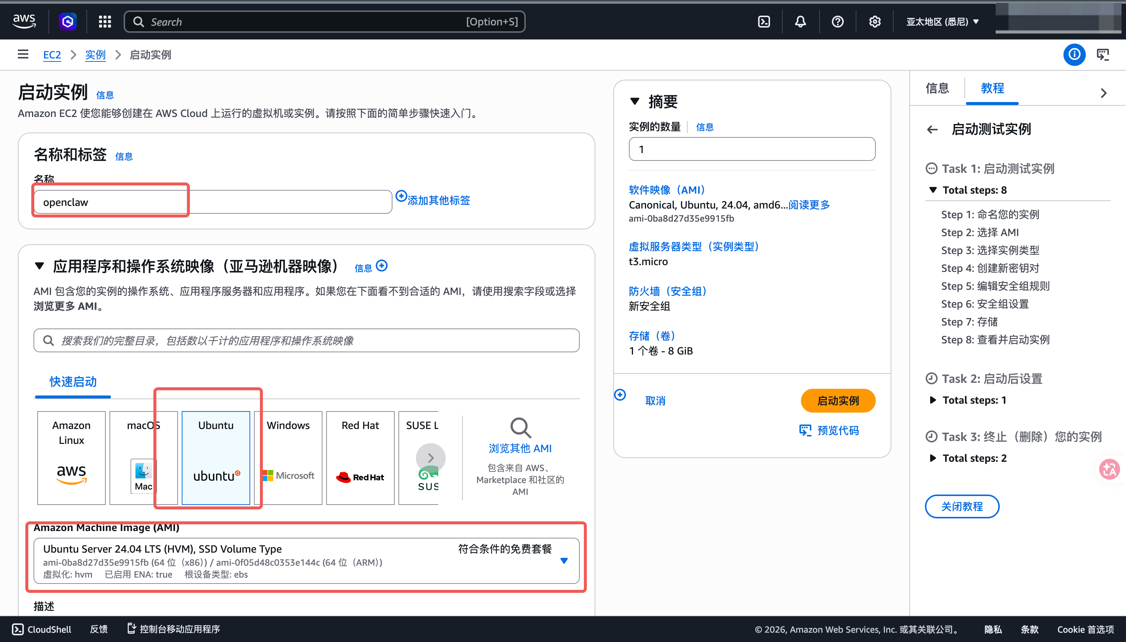The width and height of the screenshot is (1126, 642).
Task: Select the Red Hat AMI tile
Action: click(x=360, y=458)
